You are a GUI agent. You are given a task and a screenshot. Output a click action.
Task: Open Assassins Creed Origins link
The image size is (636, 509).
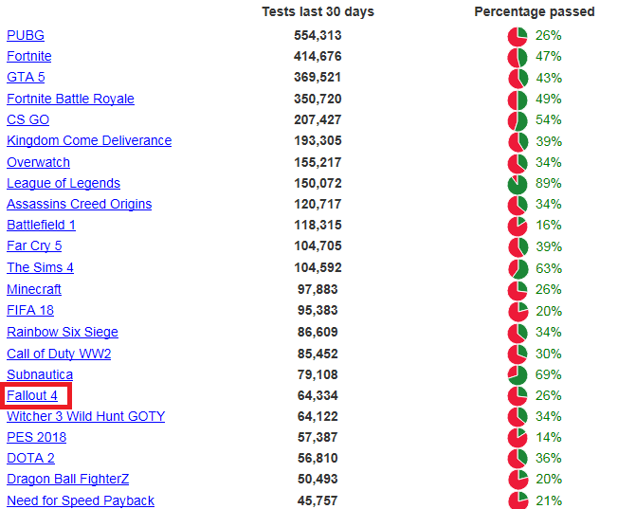[80, 204]
